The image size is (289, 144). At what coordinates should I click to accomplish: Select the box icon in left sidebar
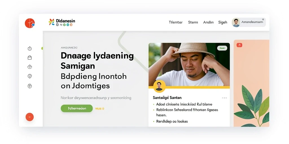tap(30, 58)
